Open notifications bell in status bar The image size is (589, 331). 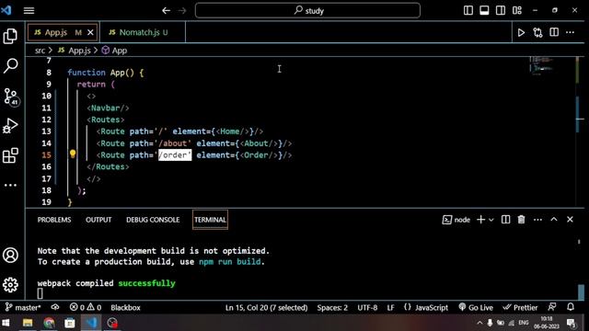pyautogui.click(x=571, y=307)
